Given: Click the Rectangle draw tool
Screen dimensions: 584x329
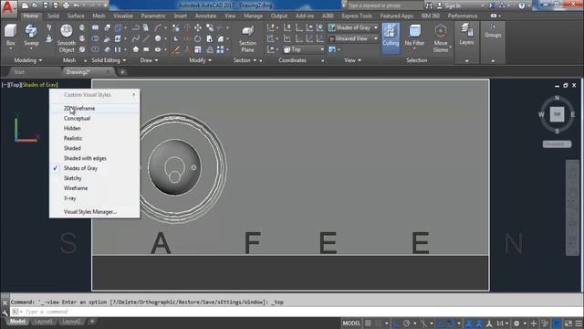Looking at the screenshot, I should [x=146, y=49].
